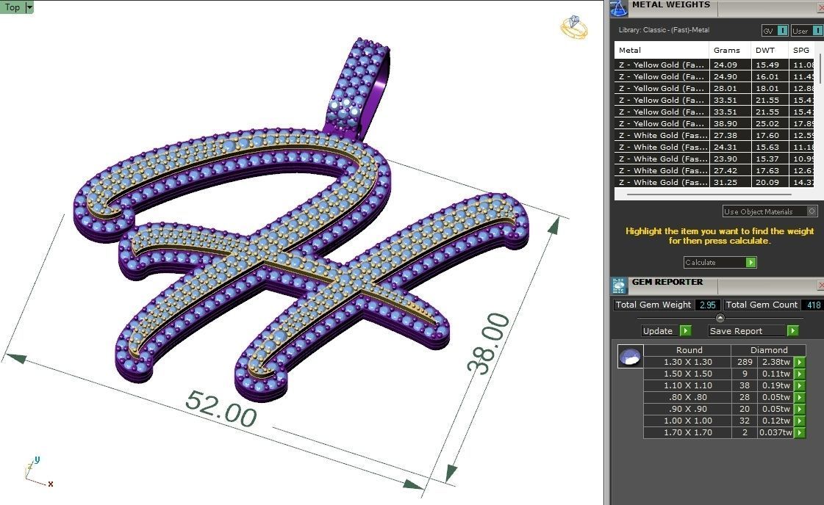The height and width of the screenshot is (505, 824).
Task: Click the 0.11tw weight cell
Action: [x=775, y=374]
